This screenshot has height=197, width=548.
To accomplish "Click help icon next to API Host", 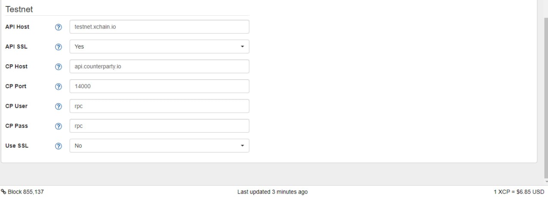I will (59, 27).
